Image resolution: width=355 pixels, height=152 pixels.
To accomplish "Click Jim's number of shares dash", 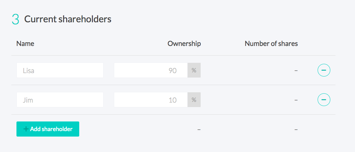I will point(296,100).
